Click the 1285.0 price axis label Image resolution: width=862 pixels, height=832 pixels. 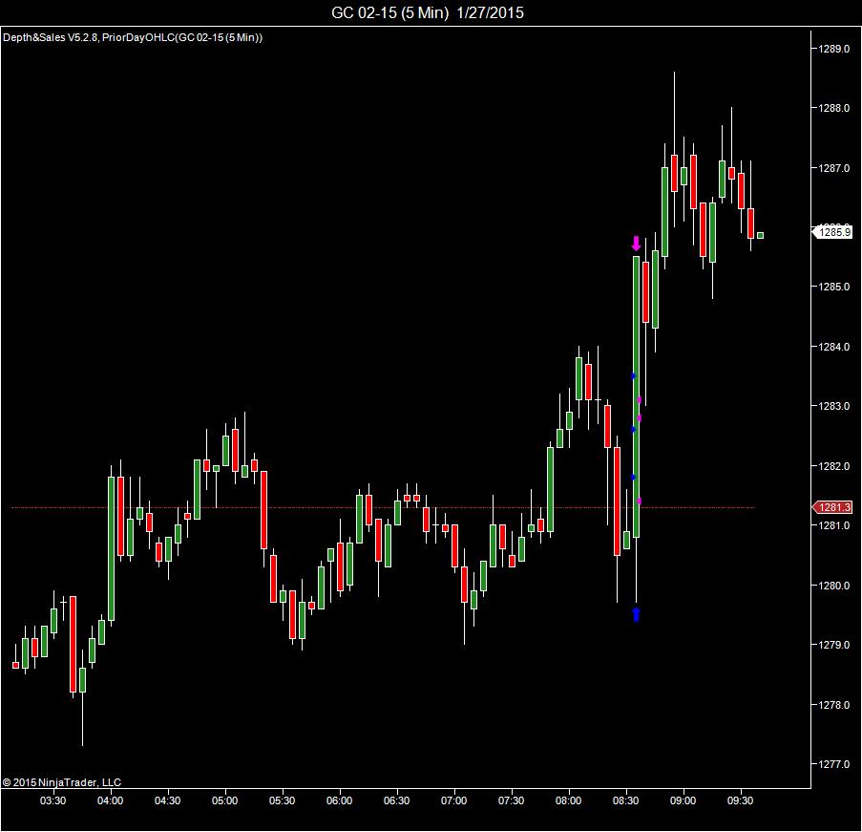(834, 287)
